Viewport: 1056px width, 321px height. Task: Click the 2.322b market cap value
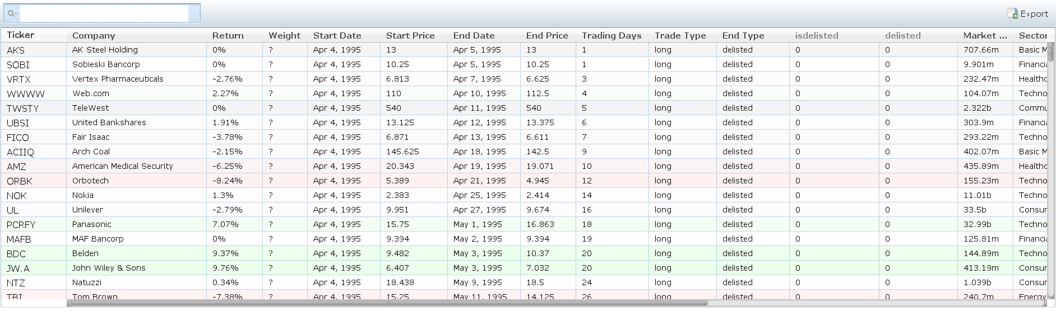tap(977, 108)
